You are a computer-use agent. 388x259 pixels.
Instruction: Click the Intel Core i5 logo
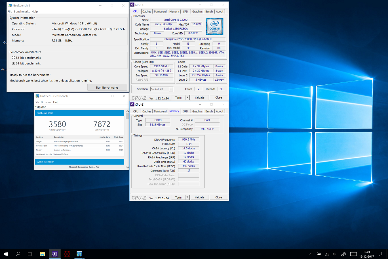(215, 26)
